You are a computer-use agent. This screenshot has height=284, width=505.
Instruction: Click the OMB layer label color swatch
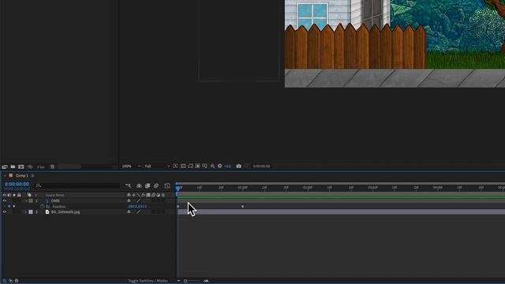[x=31, y=201]
